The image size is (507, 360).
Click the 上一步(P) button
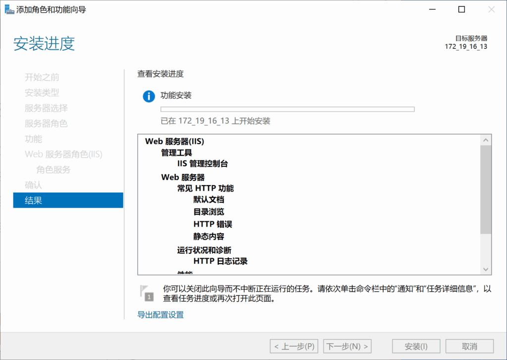coord(294,346)
